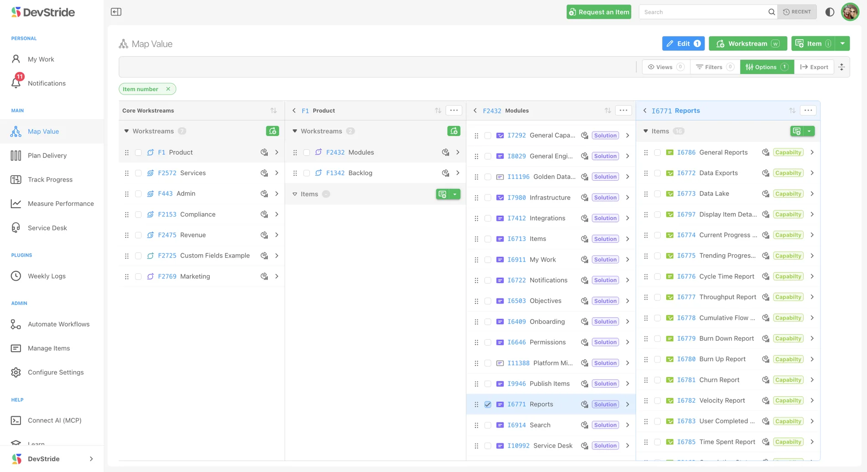Select checkbox for I6786 General Reports
The height and width of the screenshot is (472, 867).
658,152
